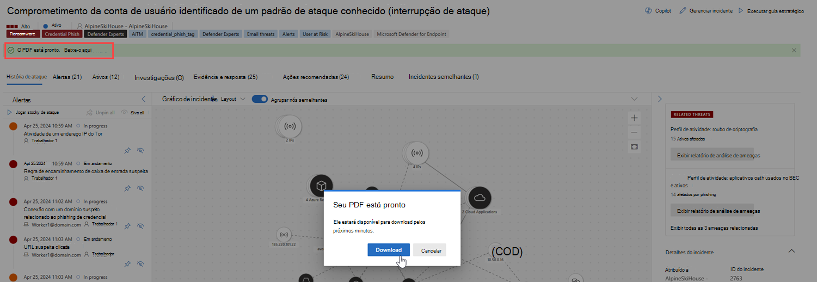Open threat analytics report for roubo de criptografia
The width and height of the screenshot is (817, 282).
712,155
